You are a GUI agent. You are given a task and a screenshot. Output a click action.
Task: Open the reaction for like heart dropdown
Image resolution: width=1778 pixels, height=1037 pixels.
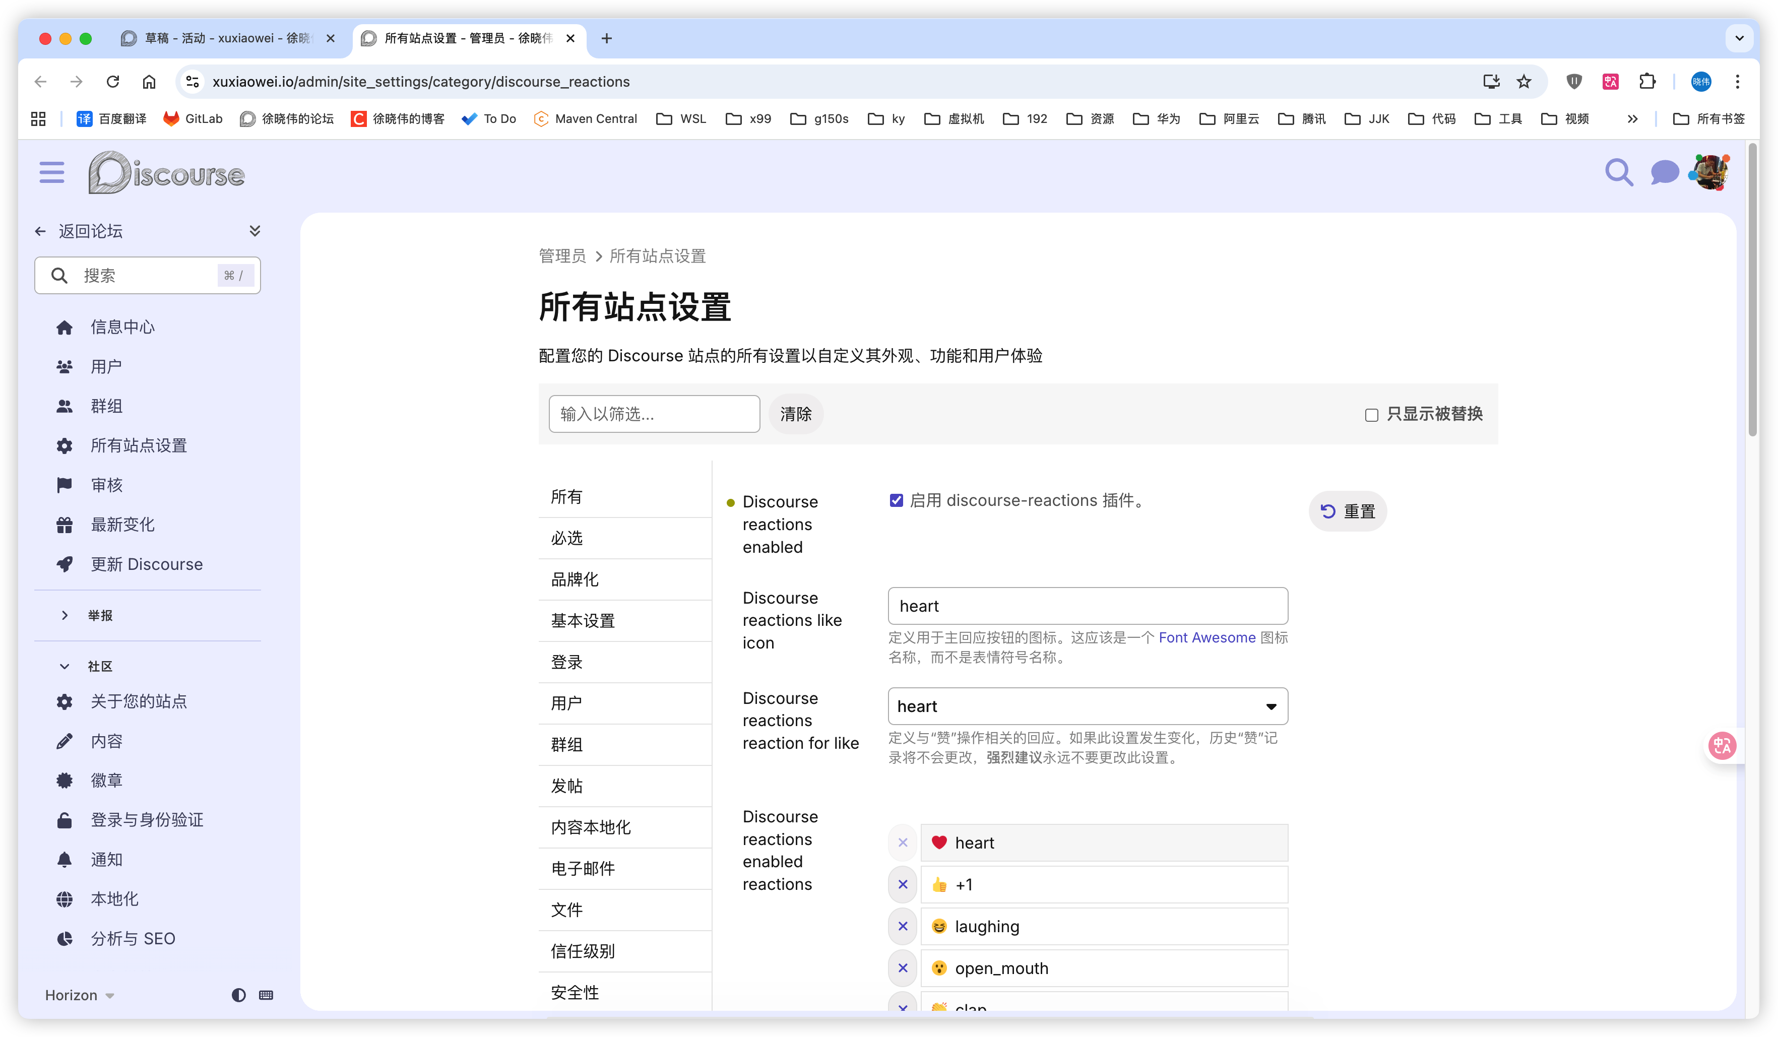point(1087,706)
